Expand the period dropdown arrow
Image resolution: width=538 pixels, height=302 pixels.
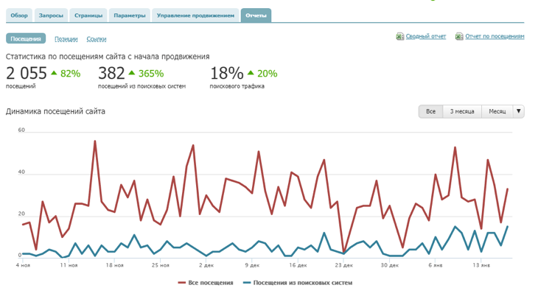pyautogui.click(x=518, y=111)
